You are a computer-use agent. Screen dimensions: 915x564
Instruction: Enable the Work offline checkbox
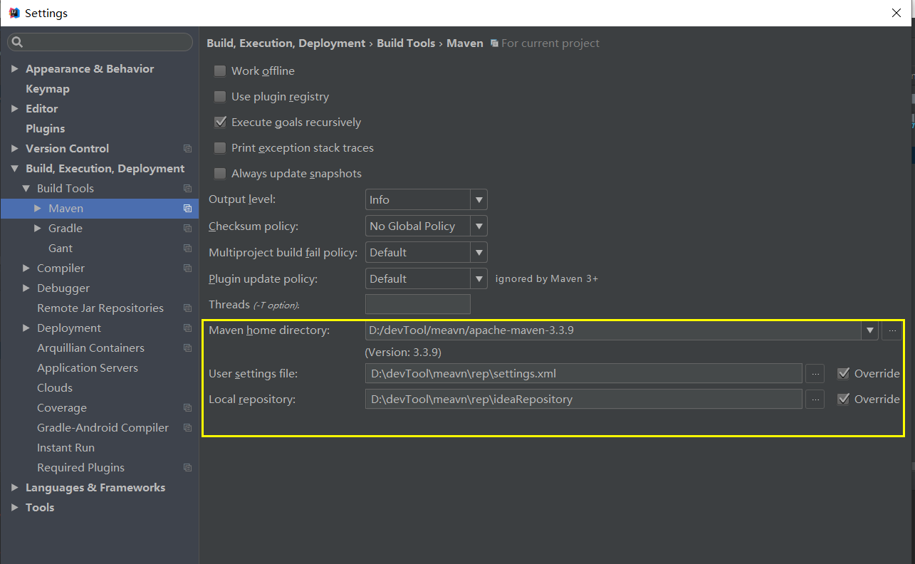click(220, 71)
